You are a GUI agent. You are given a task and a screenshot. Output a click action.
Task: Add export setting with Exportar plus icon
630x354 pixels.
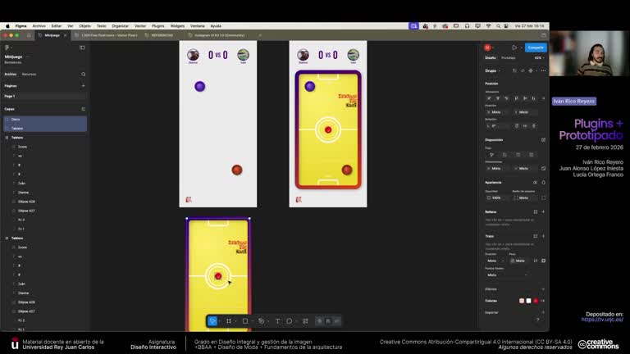click(543, 312)
